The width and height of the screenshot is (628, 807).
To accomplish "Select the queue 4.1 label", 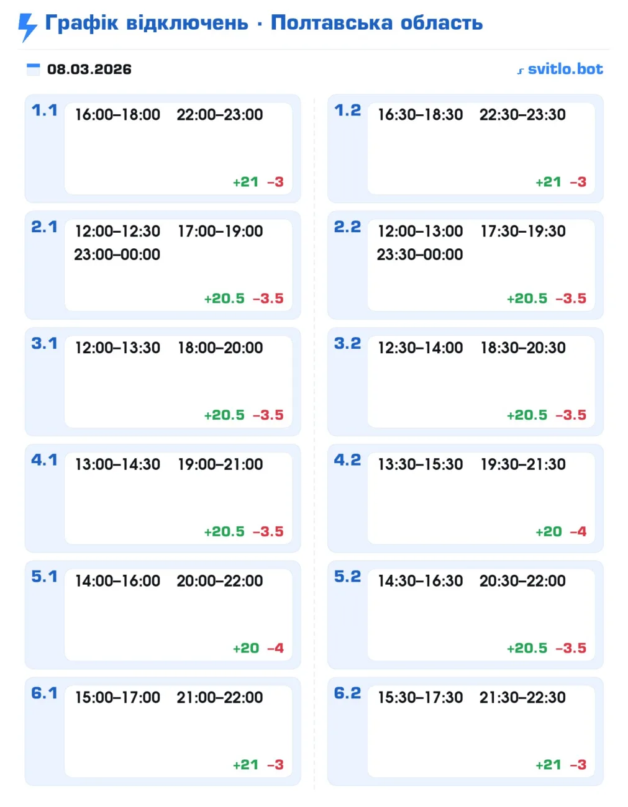I will (44, 460).
